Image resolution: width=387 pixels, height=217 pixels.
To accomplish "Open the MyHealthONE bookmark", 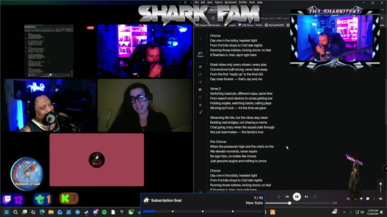I will click(x=274, y=25).
